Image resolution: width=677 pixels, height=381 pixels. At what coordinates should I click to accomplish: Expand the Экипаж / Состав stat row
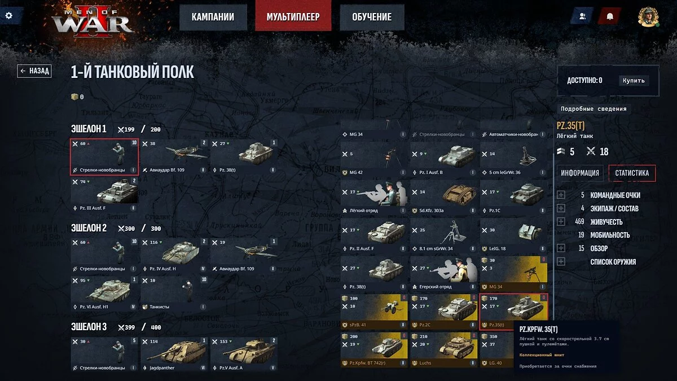(x=561, y=208)
